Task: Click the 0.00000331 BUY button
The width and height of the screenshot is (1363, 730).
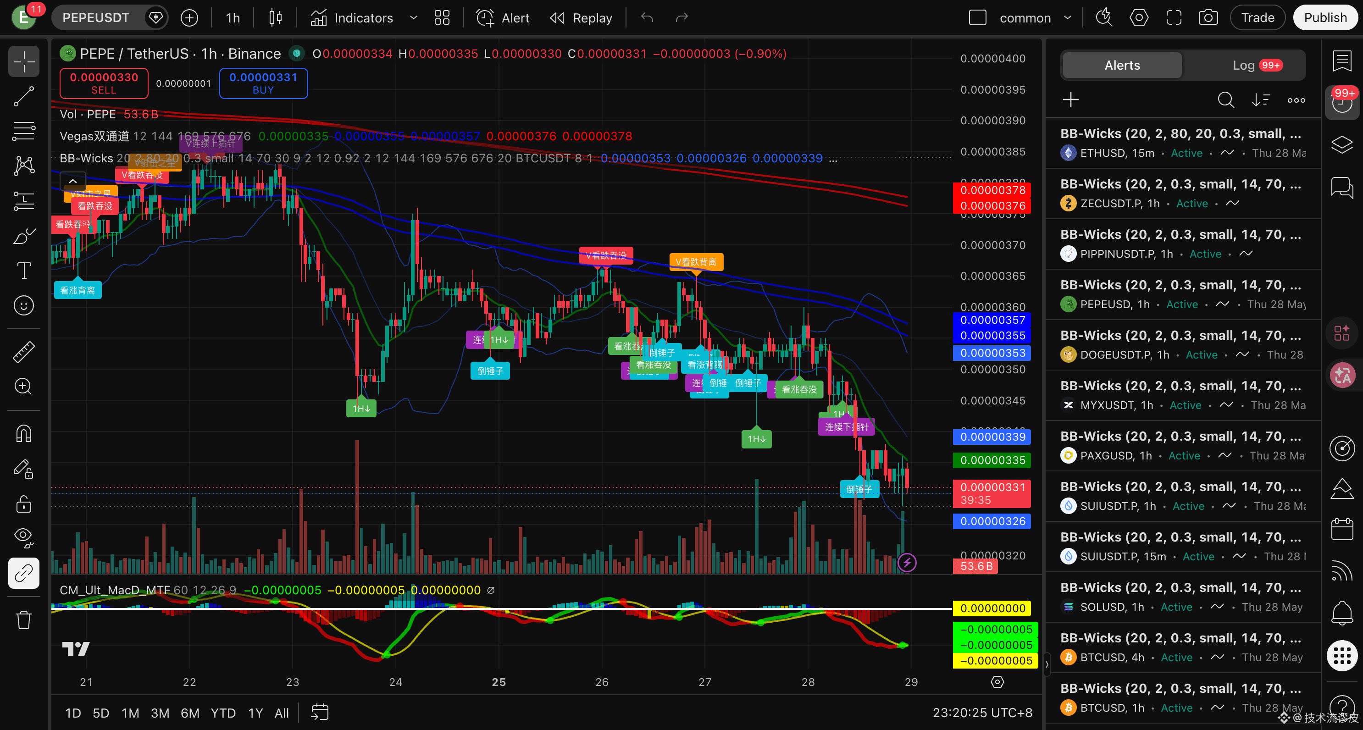Action: click(x=263, y=83)
